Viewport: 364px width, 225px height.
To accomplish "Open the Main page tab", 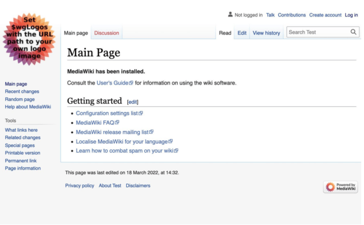I will pyautogui.click(x=76, y=33).
